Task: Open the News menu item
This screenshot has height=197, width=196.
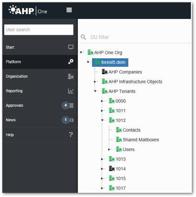Action: (x=40, y=120)
